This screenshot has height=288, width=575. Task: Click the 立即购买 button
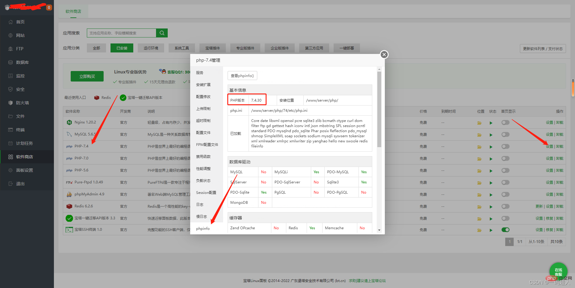[x=87, y=76]
